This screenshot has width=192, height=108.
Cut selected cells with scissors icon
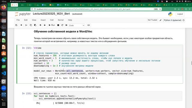point(26,25)
